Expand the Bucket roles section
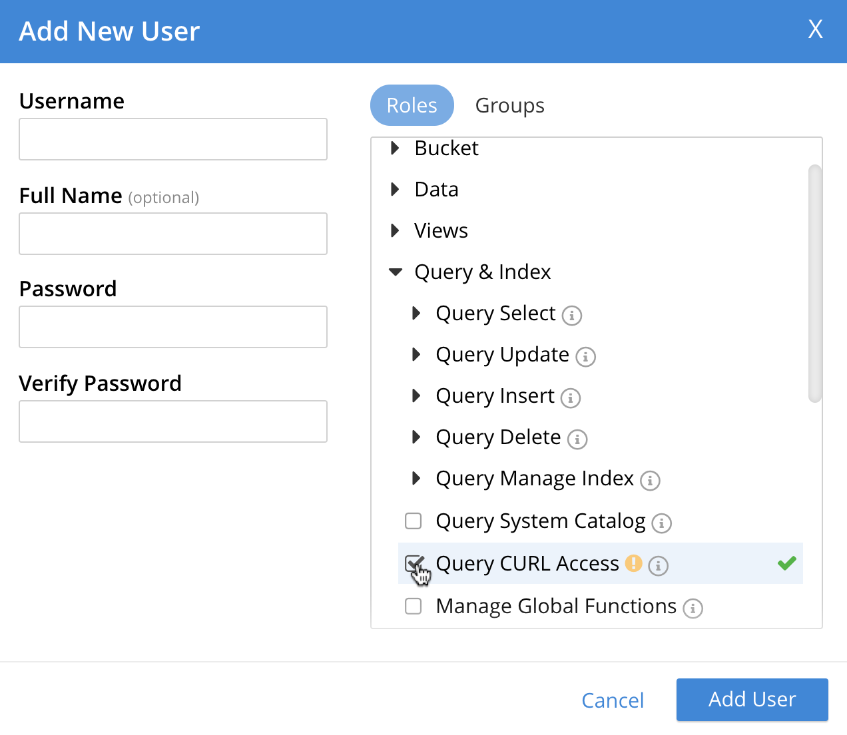 (395, 148)
